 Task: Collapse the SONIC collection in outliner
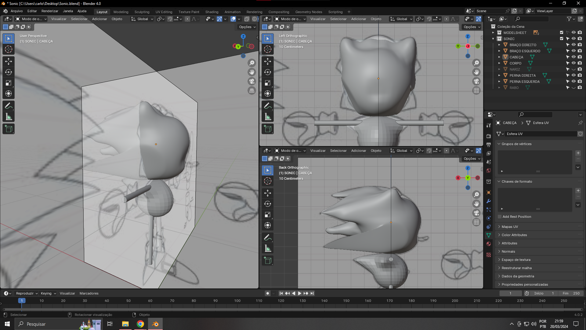tap(493, 39)
